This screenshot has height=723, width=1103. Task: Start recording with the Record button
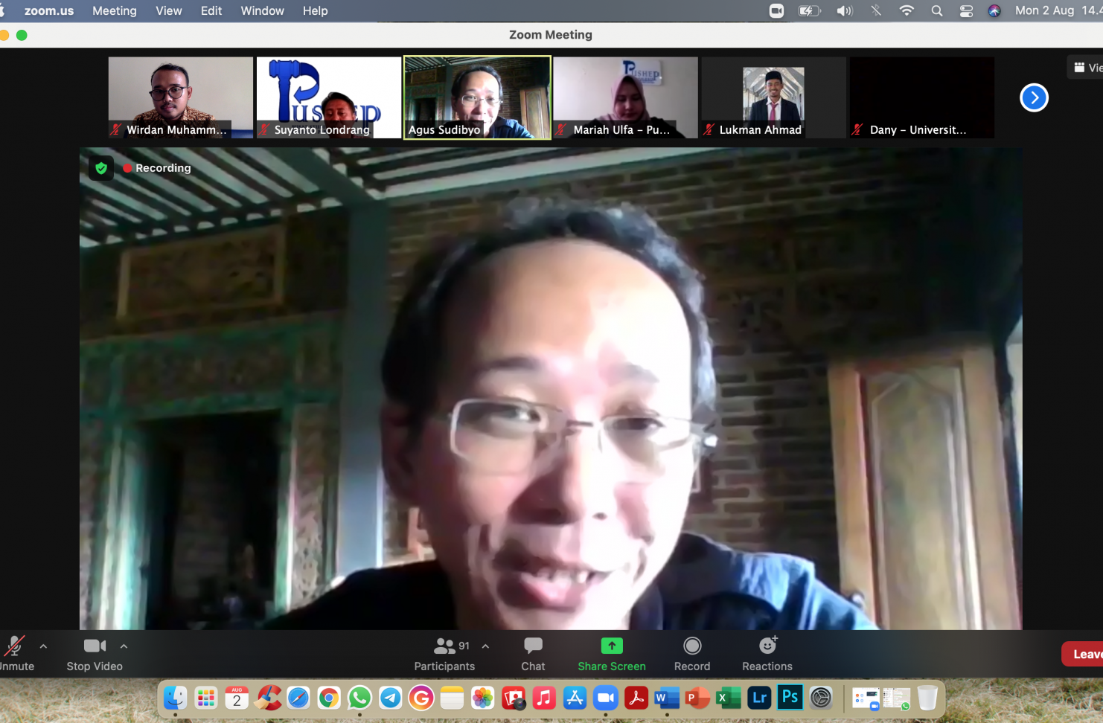691,654
